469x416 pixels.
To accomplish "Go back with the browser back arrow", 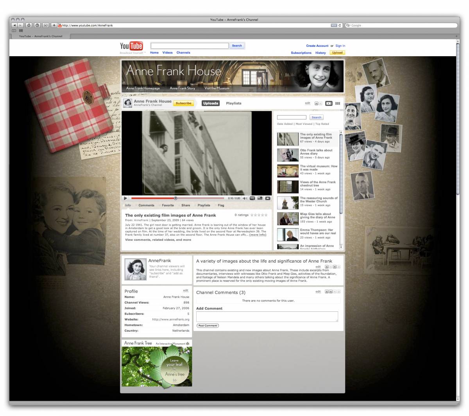I will point(15,25).
